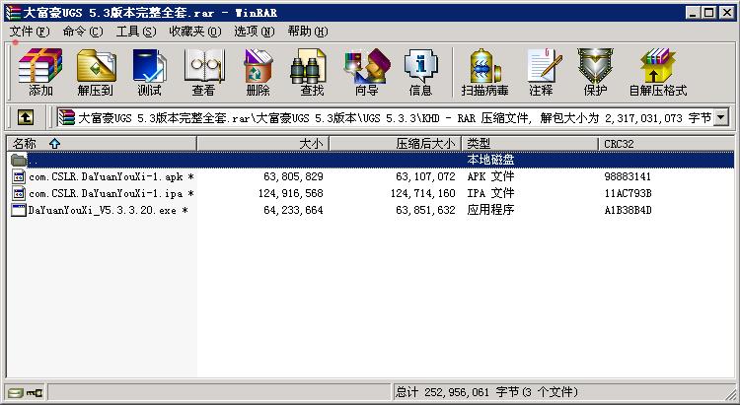Click the 添加 (Add) toolbar icon
Viewport: 740px width, 405px height.
40,72
